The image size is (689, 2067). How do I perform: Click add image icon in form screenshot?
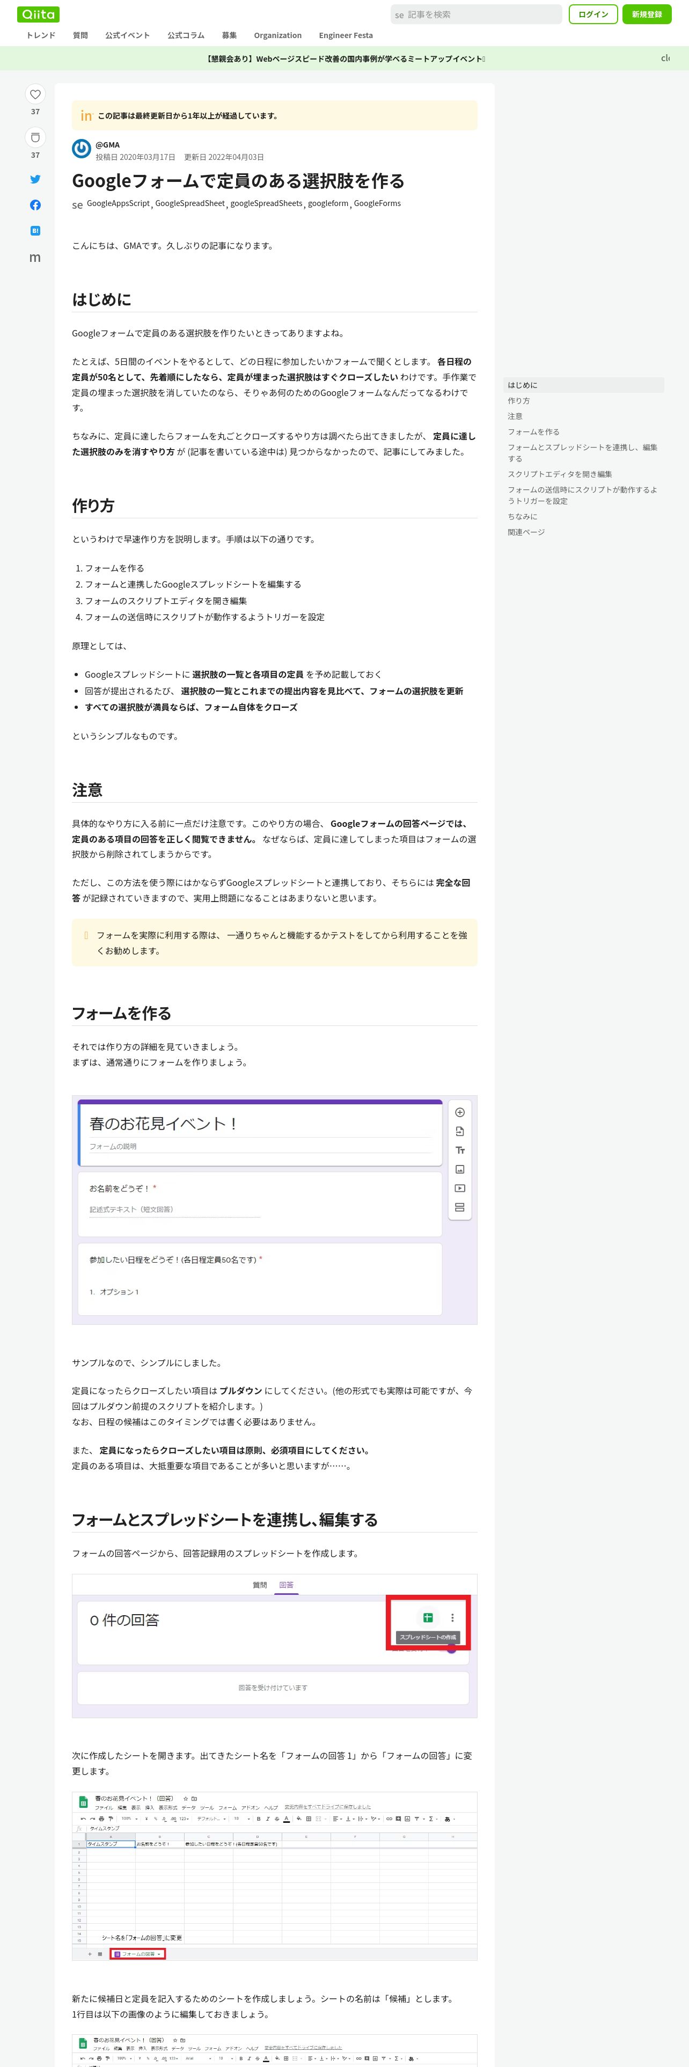click(x=459, y=1169)
